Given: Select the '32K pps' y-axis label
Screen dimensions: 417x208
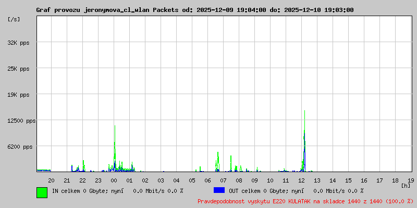Looking at the screenshot, I should 18,43.
